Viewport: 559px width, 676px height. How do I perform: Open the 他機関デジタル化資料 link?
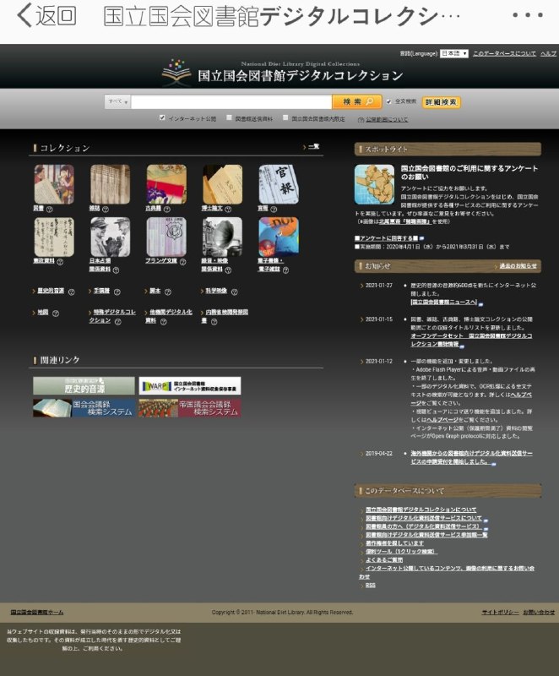pos(169,316)
